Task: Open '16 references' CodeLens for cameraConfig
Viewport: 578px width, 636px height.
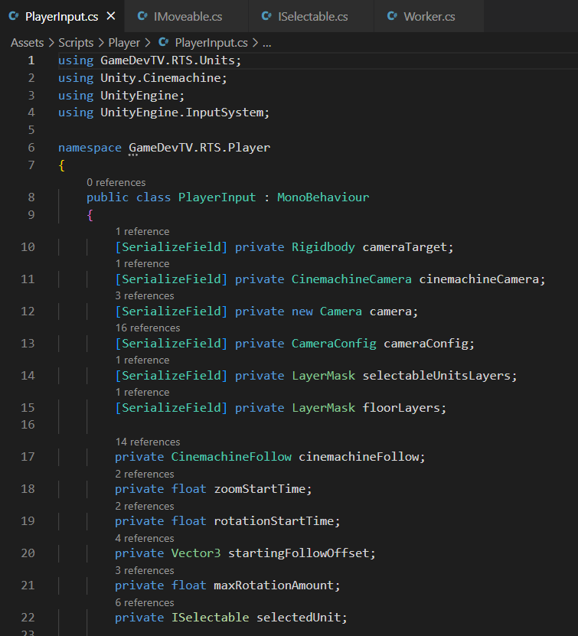Action: (148, 328)
